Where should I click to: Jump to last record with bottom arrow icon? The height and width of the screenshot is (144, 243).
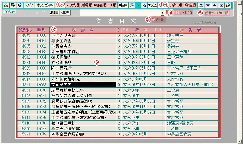[201, 5]
